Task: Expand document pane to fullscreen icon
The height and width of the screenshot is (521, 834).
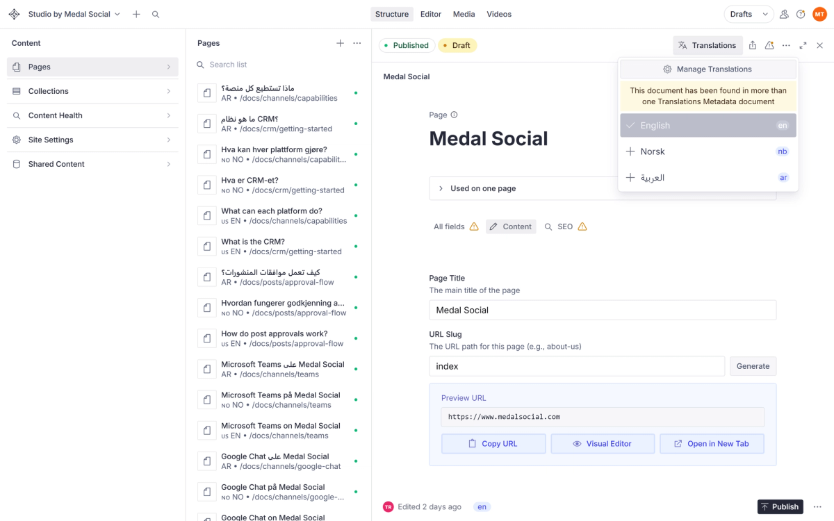Action: tap(803, 45)
